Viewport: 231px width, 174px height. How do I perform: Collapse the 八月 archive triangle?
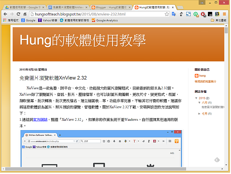point(199,102)
